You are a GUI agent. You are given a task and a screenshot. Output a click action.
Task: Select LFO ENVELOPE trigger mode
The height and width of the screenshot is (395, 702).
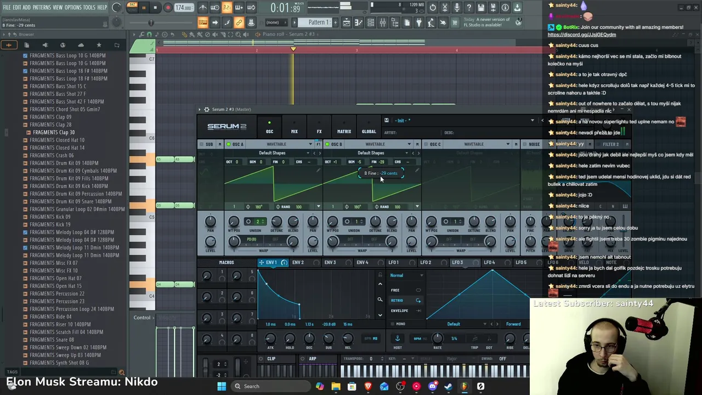[x=406, y=311]
